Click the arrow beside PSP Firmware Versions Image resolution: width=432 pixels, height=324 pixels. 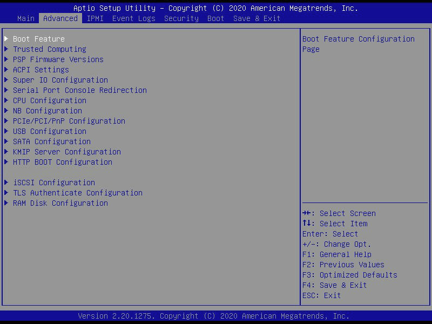(x=6, y=59)
